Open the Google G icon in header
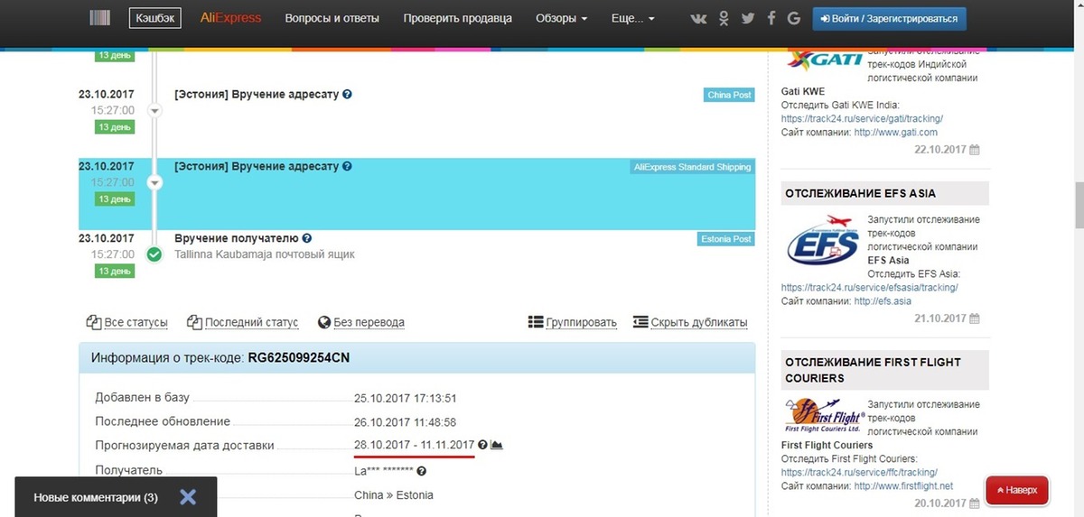This screenshot has height=517, width=1084. click(x=793, y=18)
